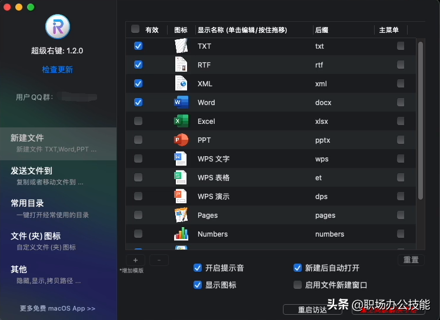The image size is (440, 320).
Task: Click the Numbers chart icon
Action: click(181, 234)
